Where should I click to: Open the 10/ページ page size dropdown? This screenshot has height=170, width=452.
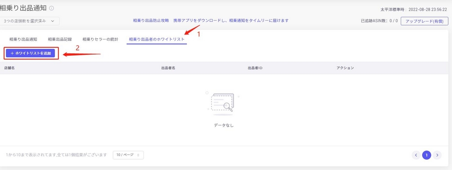pos(128,155)
